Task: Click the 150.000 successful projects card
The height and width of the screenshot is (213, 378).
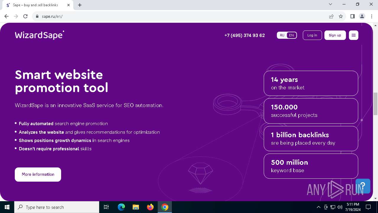Action: coord(311,111)
